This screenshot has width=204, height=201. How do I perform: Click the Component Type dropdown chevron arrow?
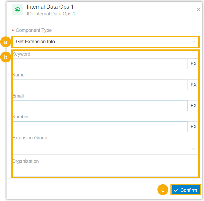pyautogui.click(x=194, y=42)
